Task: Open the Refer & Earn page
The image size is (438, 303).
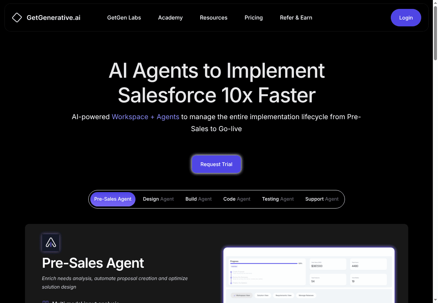Action: click(296, 17)
